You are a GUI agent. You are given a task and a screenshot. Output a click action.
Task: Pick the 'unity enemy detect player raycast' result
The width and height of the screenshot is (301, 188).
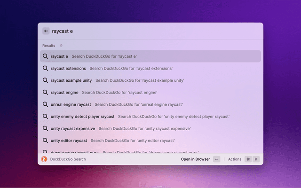pyautogui.click(x=150, y=116)
